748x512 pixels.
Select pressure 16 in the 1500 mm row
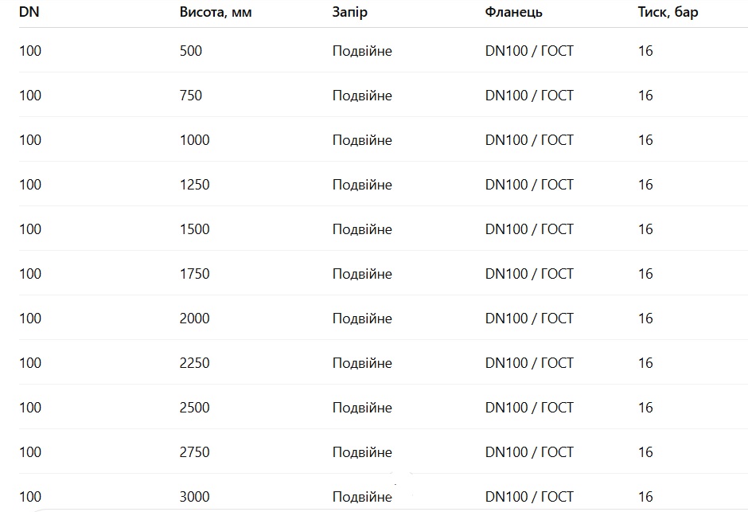(x=645, y=229)
